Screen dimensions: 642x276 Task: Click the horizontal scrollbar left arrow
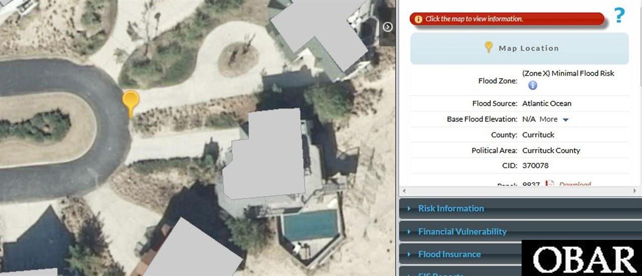(404, 192)
